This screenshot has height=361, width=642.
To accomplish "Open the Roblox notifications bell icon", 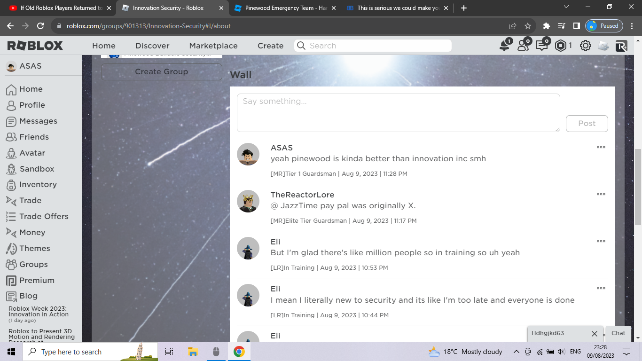I will coord(505,46).
